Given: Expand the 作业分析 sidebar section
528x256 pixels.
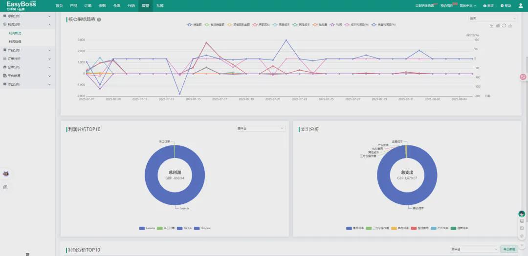Looking at the screenshot, I should pos(27,84).
